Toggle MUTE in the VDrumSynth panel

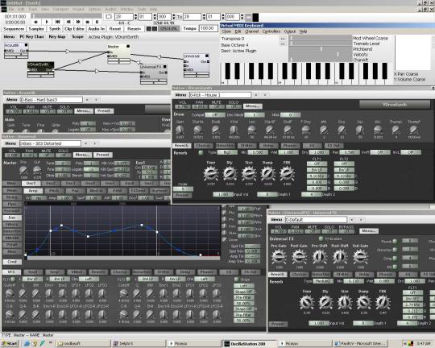[216, 106]
